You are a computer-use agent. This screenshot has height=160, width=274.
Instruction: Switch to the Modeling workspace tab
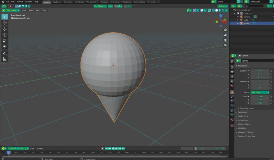click(57, 2)
